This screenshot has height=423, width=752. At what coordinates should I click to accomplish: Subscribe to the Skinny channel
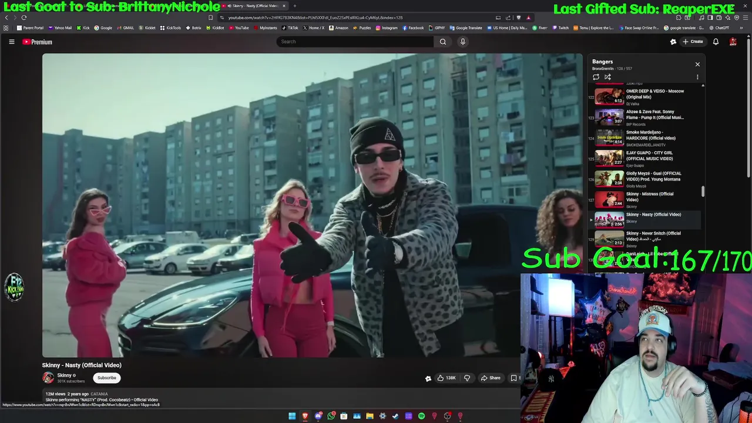pos(107,378)
